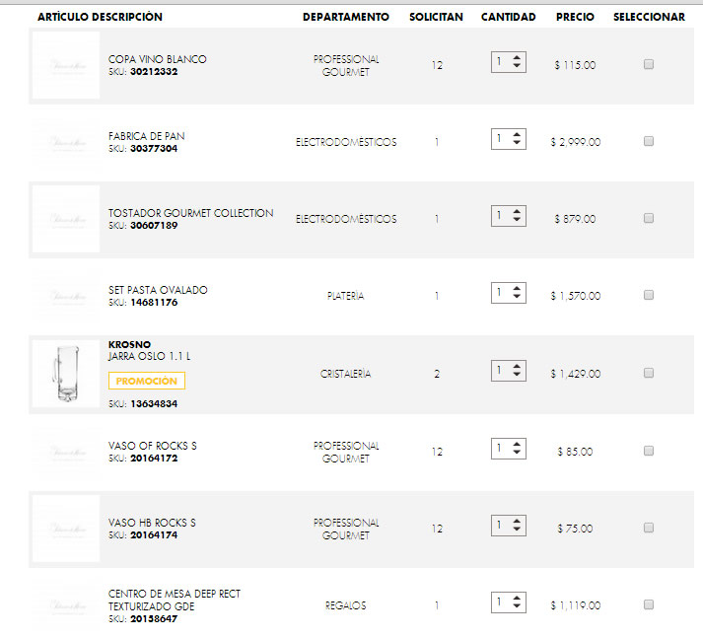Image resolution: width=703 pixels, height=637 pixels.
Task: Click the SELECCIONAR column header
Action: coord(649,17)
